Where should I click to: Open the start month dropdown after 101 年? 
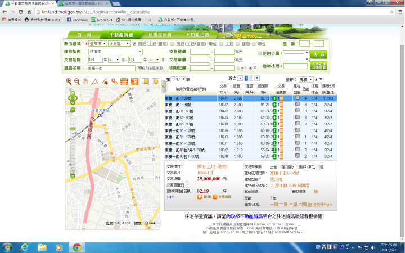(x=114, y=60)
